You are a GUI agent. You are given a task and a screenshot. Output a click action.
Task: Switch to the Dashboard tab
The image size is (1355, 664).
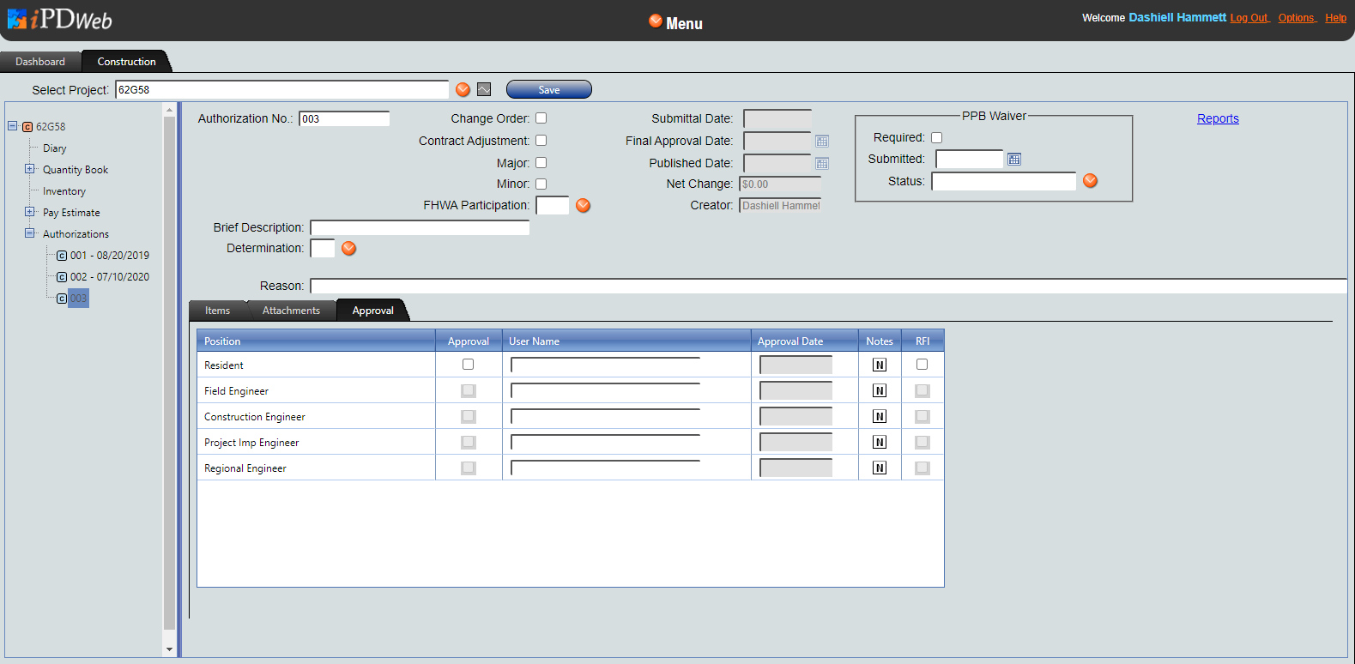pos(40,62)
